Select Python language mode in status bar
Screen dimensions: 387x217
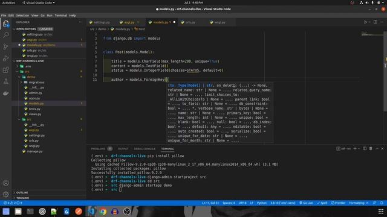click(262, 203)
